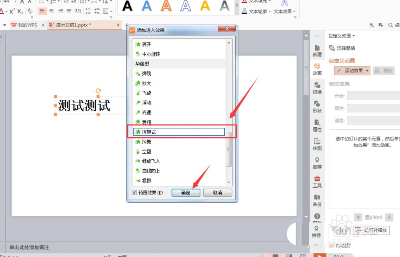
Task: Apply superscript formatting with X² icon
Action: 12,11
